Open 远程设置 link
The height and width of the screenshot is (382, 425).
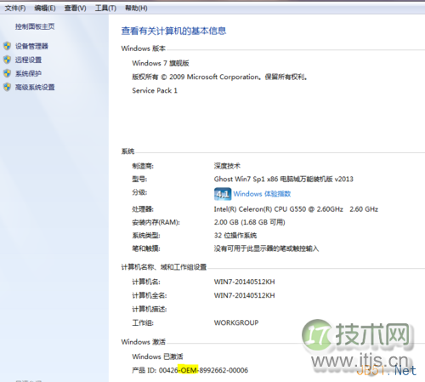(28, 60)
